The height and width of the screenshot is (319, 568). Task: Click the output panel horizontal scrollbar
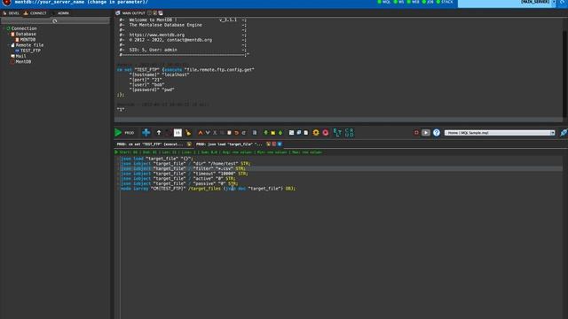(338, 120)
